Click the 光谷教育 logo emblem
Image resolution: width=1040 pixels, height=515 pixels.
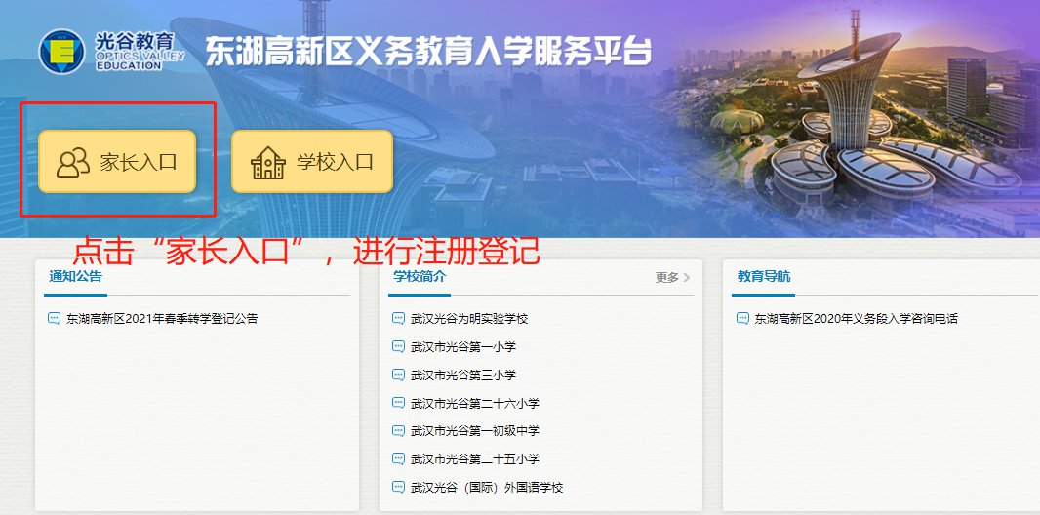(x=61, y=52)
